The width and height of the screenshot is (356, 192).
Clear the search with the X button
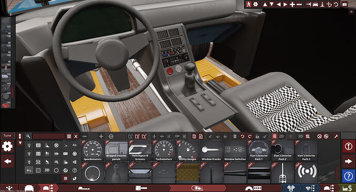tap(76, 136)
